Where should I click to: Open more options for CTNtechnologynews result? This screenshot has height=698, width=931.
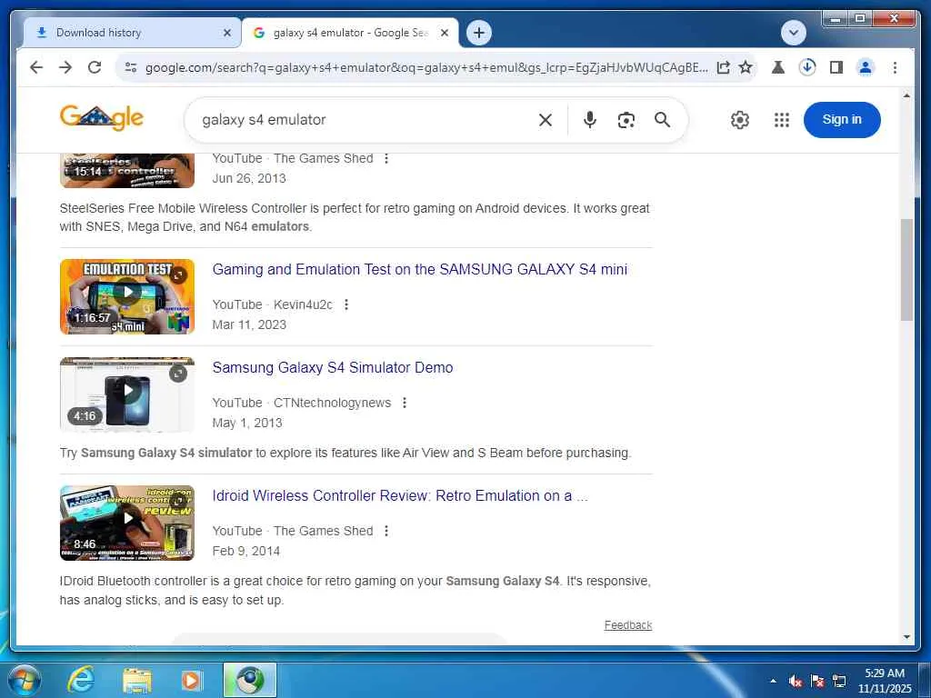click(405, 403)
